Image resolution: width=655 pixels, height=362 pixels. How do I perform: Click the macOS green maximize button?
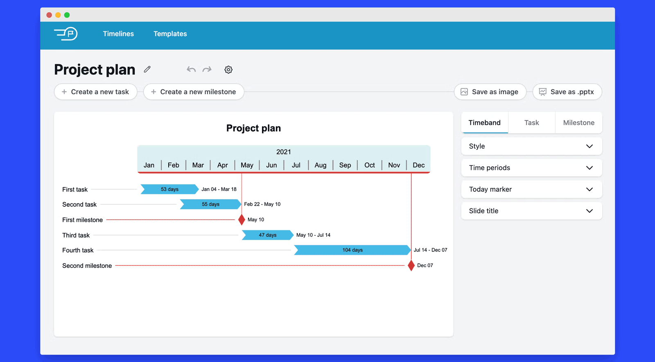click(67, 15)
